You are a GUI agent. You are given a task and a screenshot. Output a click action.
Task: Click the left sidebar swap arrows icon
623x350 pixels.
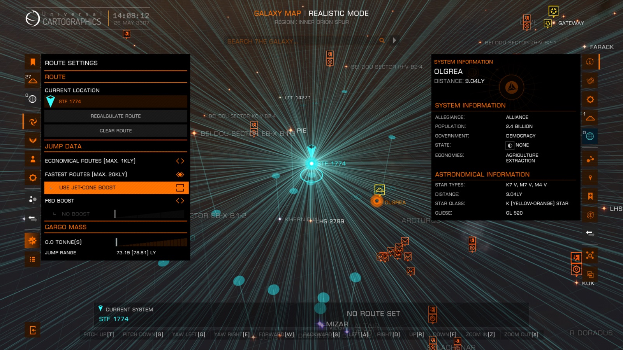pyautogui.click(x=33, y=219)
